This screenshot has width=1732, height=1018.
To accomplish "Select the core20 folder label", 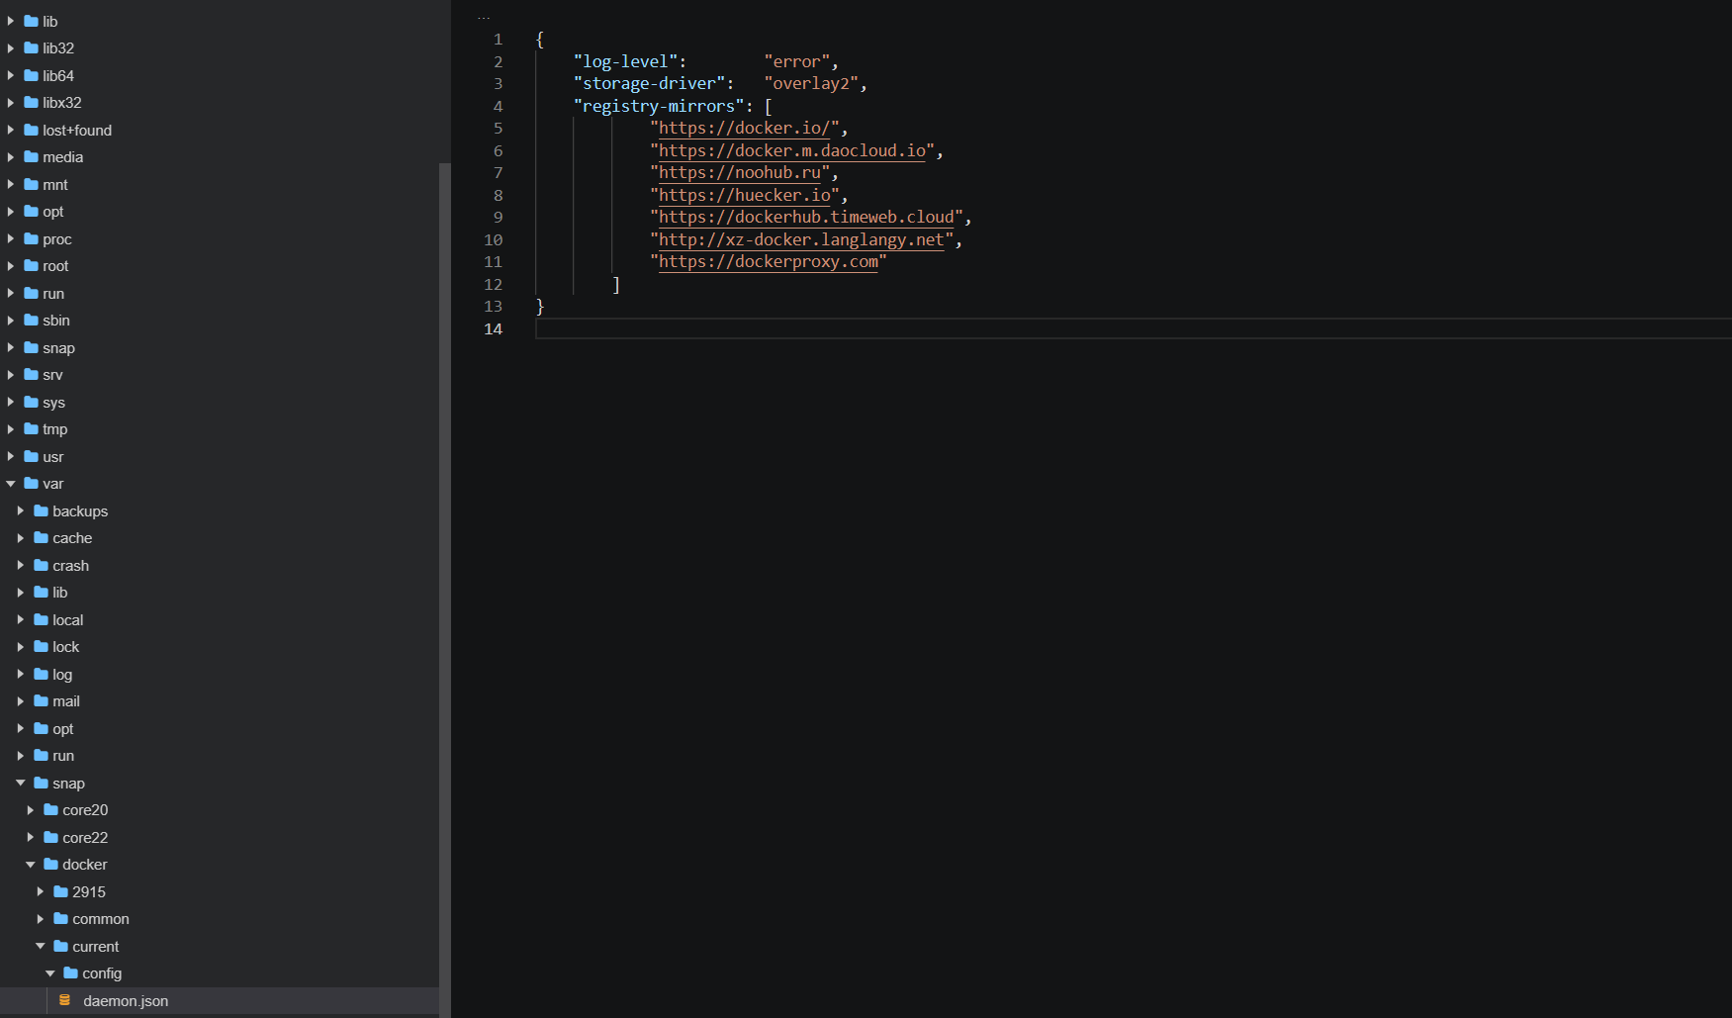I will click(85, 810).
